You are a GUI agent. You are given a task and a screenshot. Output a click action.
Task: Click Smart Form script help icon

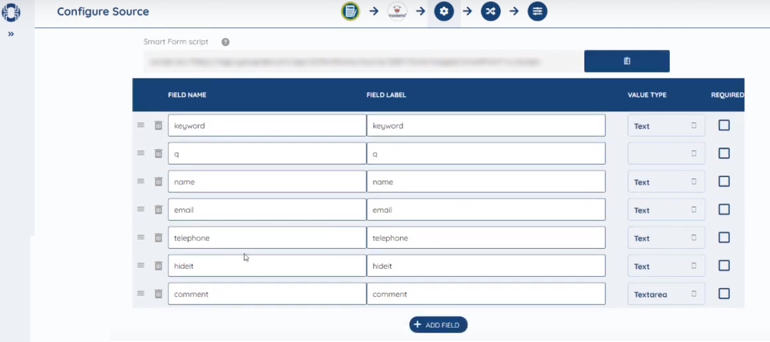[x=225, y=42]
